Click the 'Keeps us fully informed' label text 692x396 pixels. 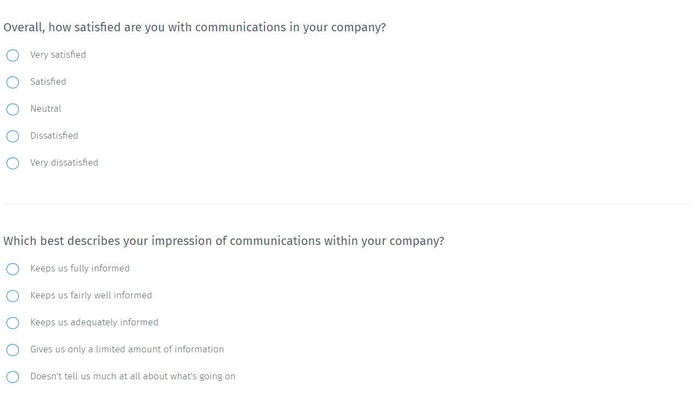[x=80, y=268]
